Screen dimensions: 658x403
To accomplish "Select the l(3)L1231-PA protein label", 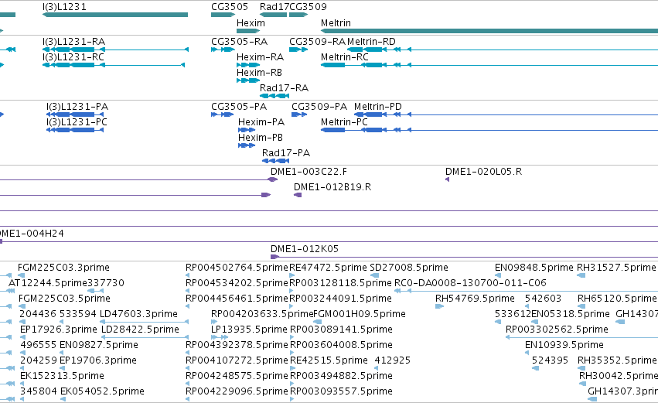I will pyautogui.click(x=77, y=107).
